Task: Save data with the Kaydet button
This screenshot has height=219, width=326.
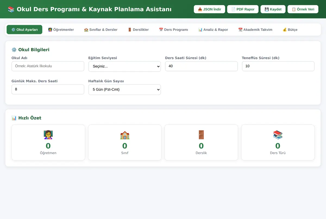Action: 273,9
